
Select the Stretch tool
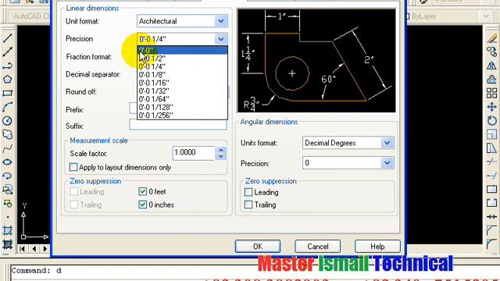click(492, 148)
